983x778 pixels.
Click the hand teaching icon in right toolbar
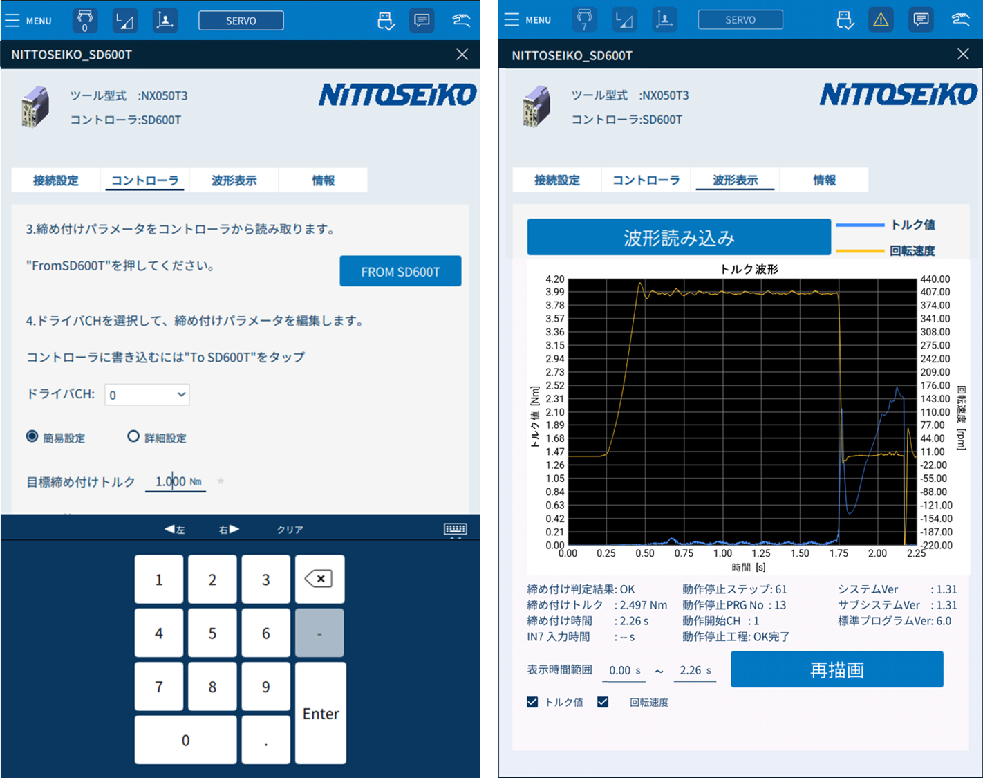pos(960,20)
